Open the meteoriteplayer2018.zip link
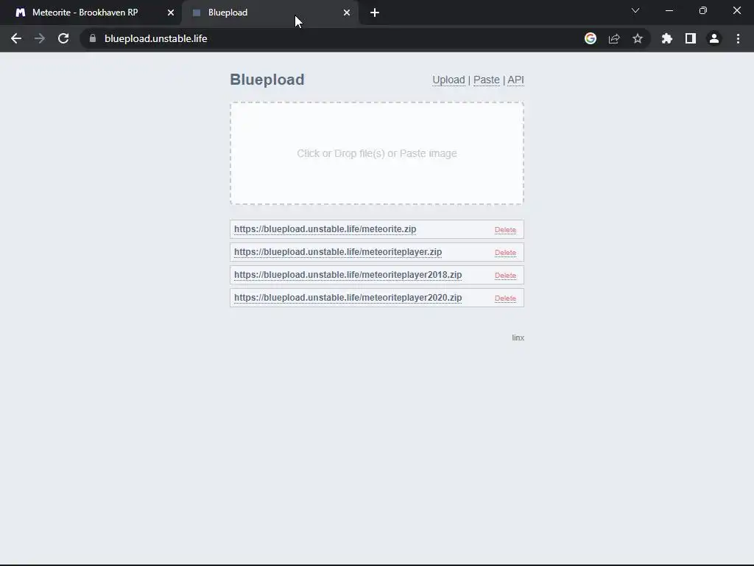 click(x=348, y=275)
